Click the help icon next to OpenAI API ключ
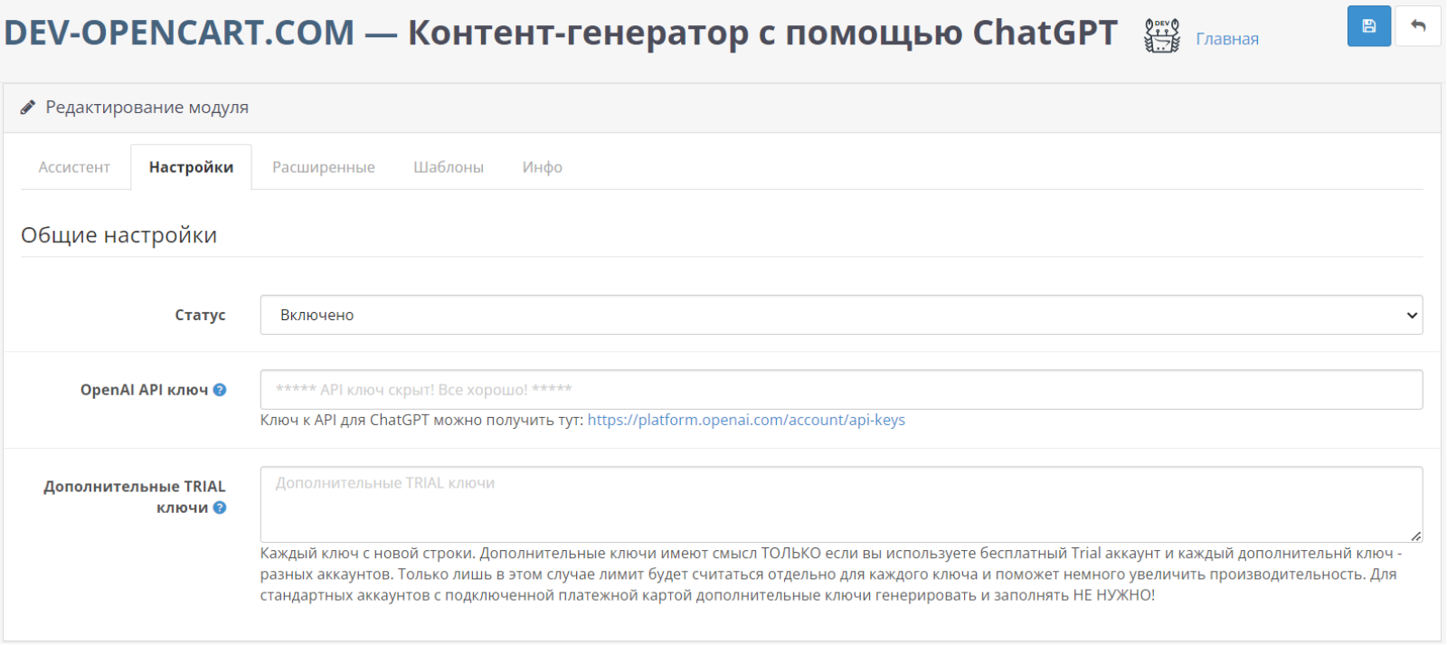 pyautogui.click(x=220, y=390)
